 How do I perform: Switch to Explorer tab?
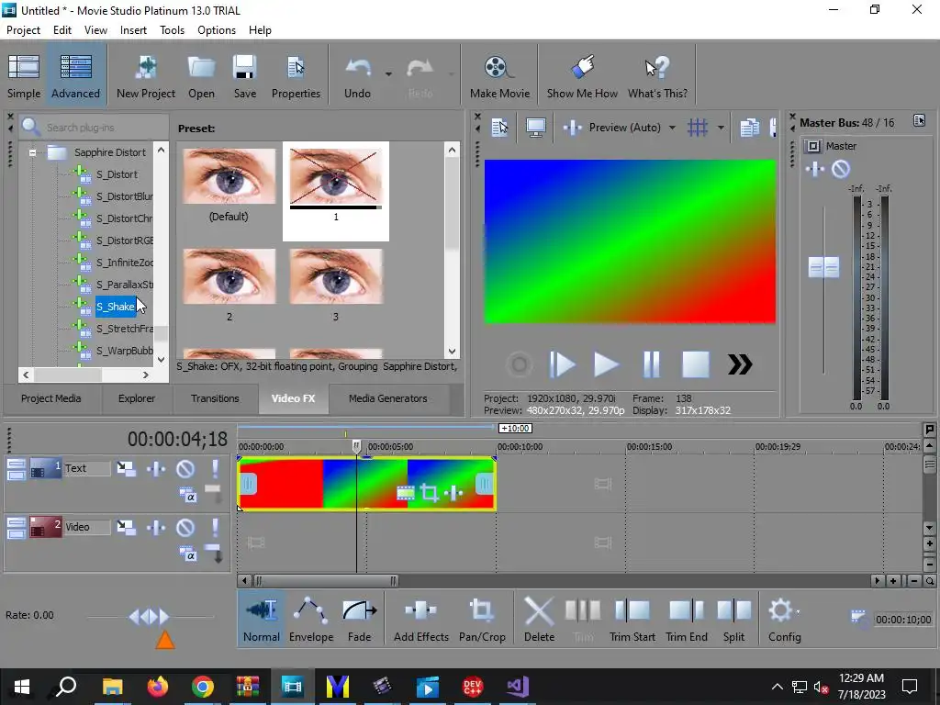point(137,398)
